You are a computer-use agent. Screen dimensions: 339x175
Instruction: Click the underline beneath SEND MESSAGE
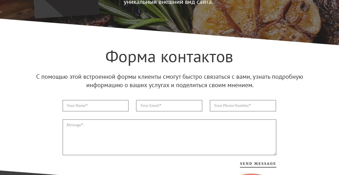pyautogui.click(x=258, y=167)
